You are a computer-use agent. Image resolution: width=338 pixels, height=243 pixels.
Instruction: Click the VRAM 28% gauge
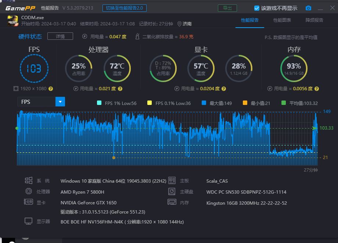point(239,68)
